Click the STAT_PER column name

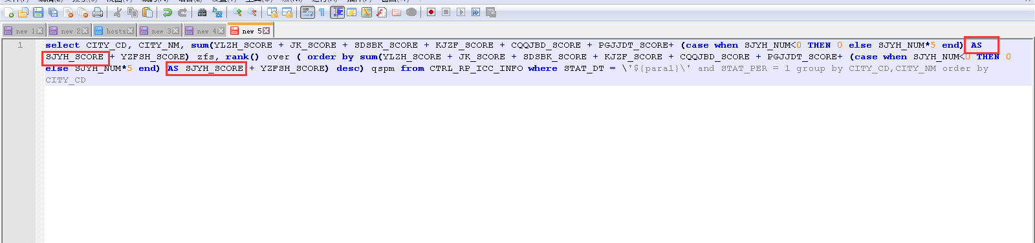click(x=744, y=68)
